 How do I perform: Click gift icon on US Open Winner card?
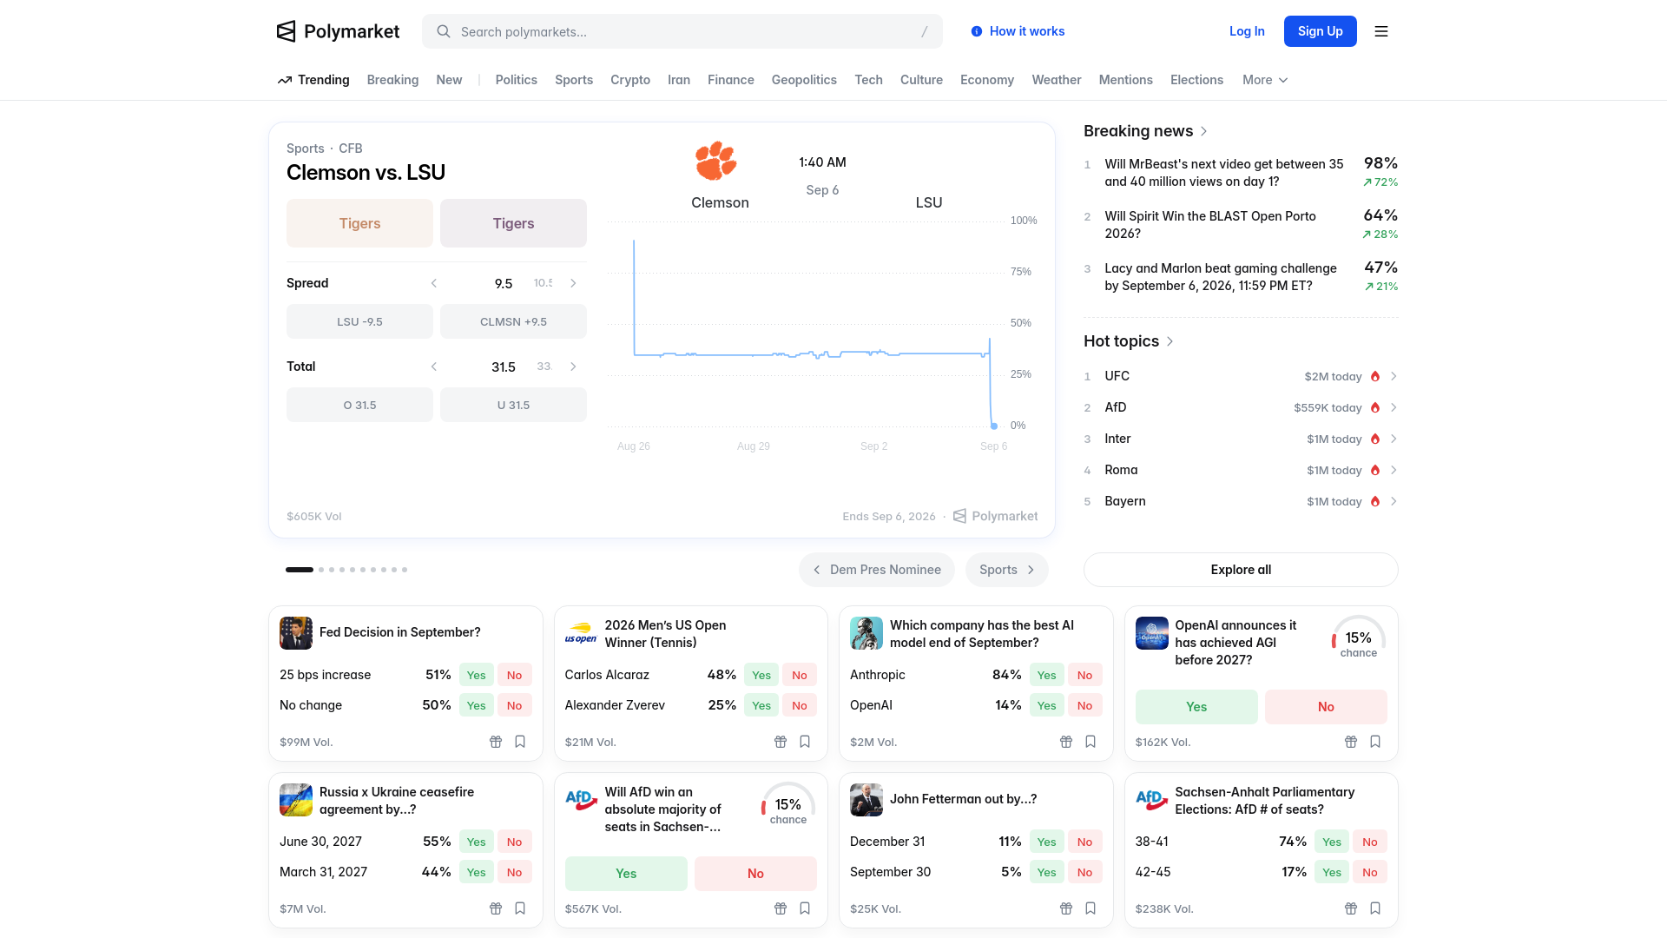pos(781,742)
